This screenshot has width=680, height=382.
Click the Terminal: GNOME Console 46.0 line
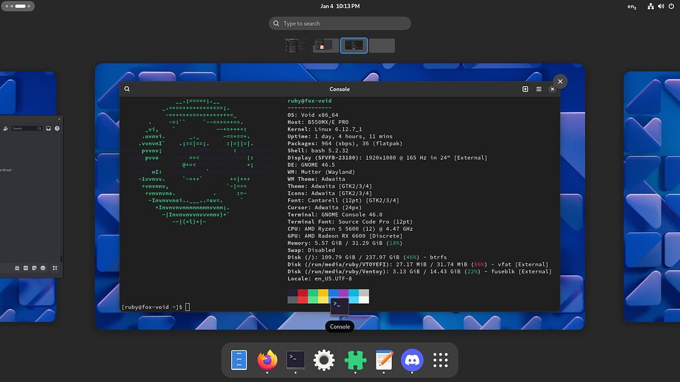pos(335,214)
